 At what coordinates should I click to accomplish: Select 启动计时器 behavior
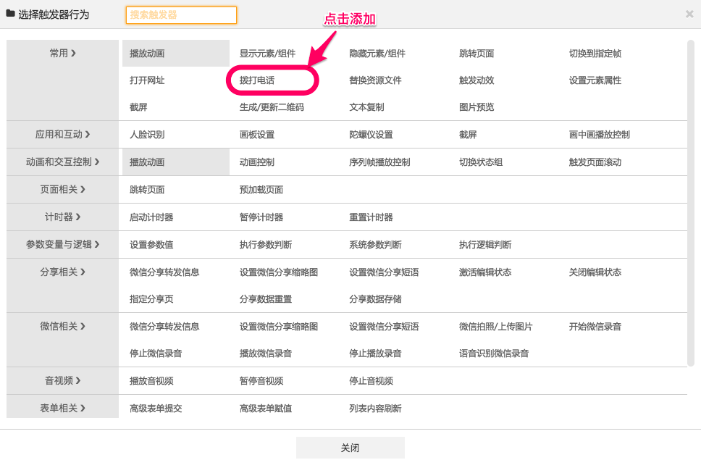click(151, 217)
